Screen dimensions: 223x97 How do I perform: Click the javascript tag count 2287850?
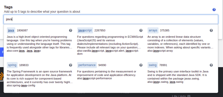click(100, 30)
